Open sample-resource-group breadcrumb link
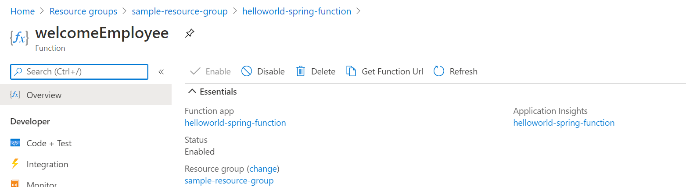Viewport: 686px width, 187px height. [x=180, y=11]
